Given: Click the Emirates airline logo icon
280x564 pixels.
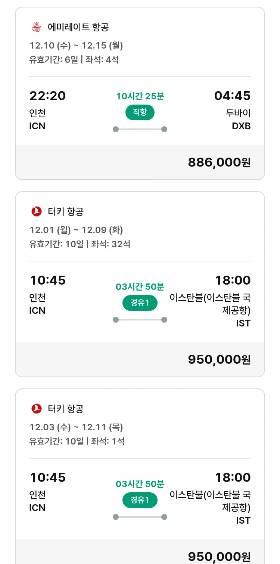Looking at the screenshot, I should [x=36, y=27].
